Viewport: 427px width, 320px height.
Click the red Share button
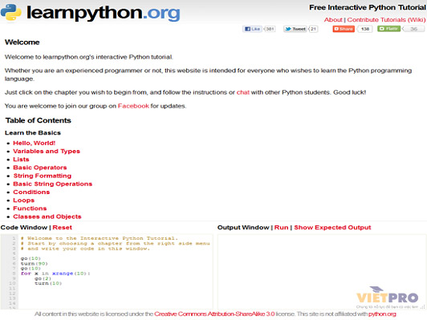click(344, 29)
